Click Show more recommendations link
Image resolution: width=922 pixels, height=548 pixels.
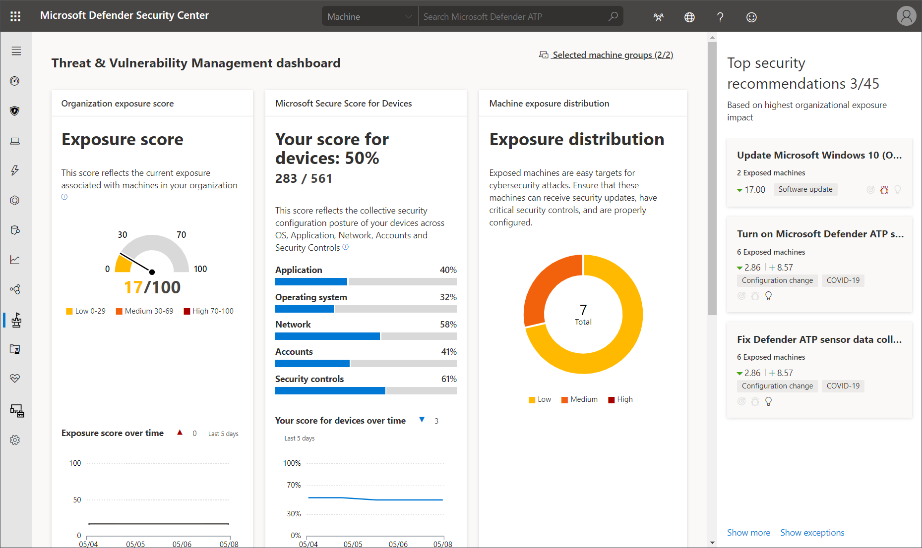coord(748,533)
